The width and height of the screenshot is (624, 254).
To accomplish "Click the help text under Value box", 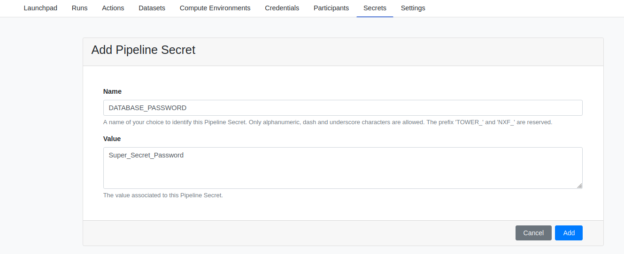I will [x=163, y=195].
